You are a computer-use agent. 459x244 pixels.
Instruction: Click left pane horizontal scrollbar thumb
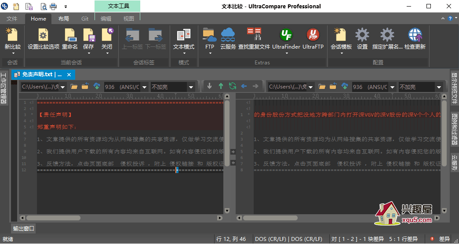53,218
